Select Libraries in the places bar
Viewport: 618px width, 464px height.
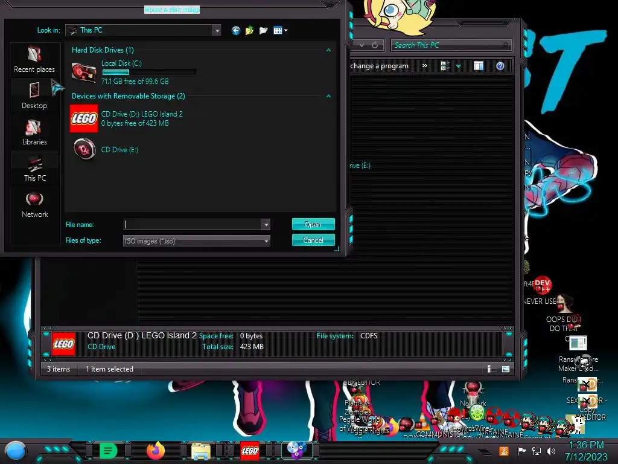point(34,132)
